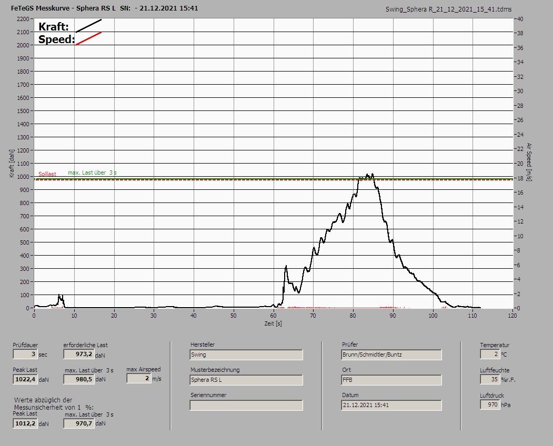The width and height of the screenshot is (553, 446).
Task: Click the Temperatur value field
Action: point(490,354)
